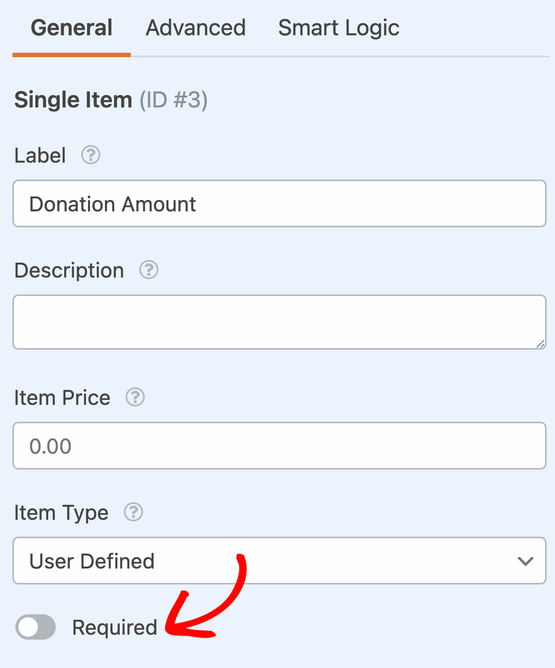Open the Smart Logic tab
The width and height of the screenshot is (555, 668).
(x=339, y=28)
